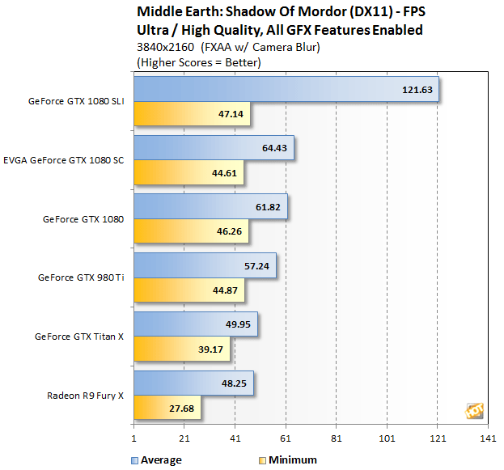
Task: Click the blue Average legend swatch
Action: [x=134, y=460]
